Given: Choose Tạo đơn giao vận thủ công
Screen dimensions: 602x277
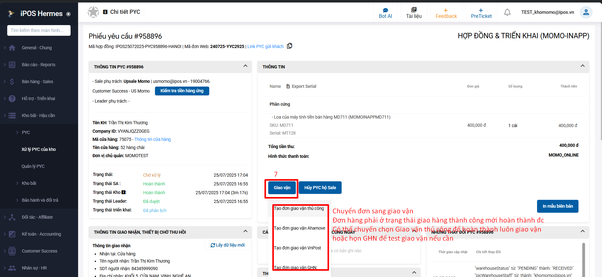Looking at the screenshot, I should tap(299, 208).
